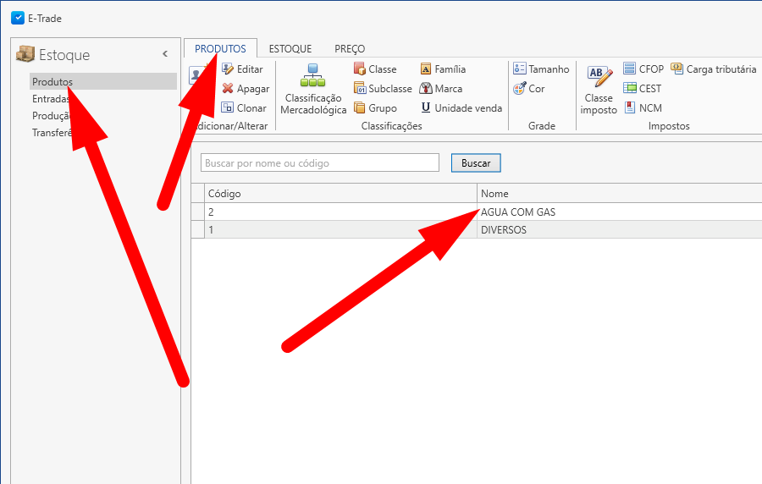Collapse the Estoque side panel
This screenshot has height=484, width=762.
pyautogui.click(x=165, y=54)
